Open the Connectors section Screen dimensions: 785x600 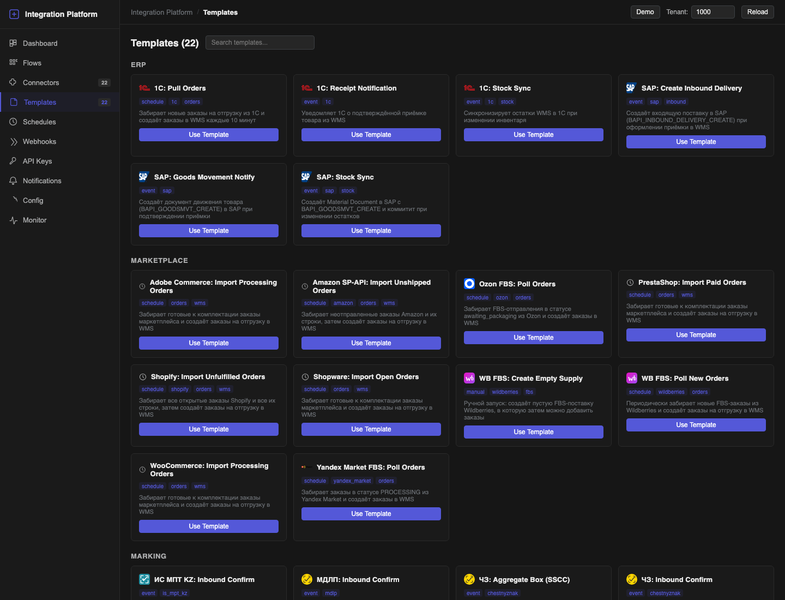coord(59,82)
